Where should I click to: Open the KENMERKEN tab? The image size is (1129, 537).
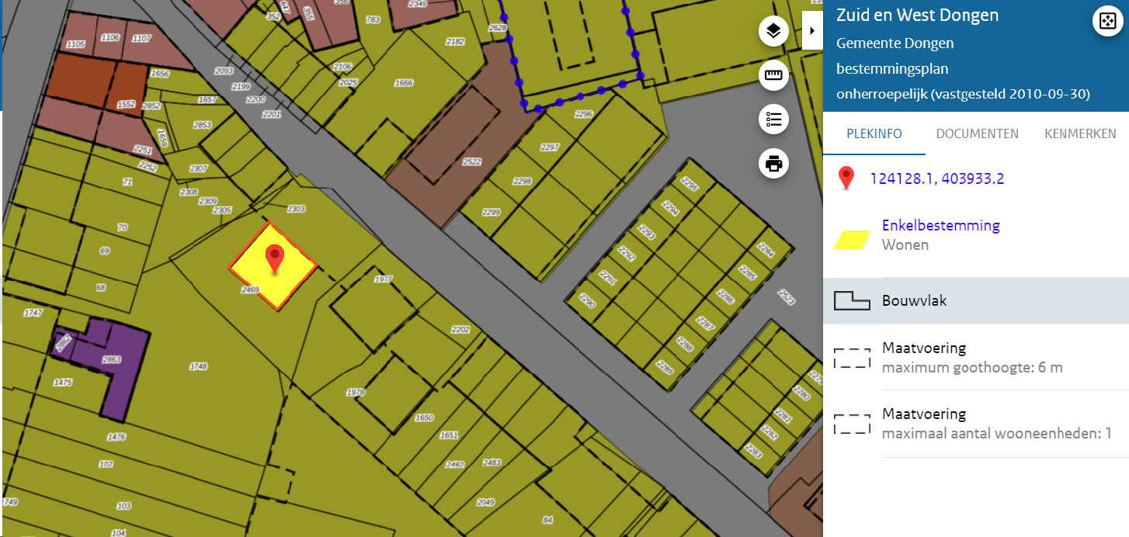tap(1080, 133)
